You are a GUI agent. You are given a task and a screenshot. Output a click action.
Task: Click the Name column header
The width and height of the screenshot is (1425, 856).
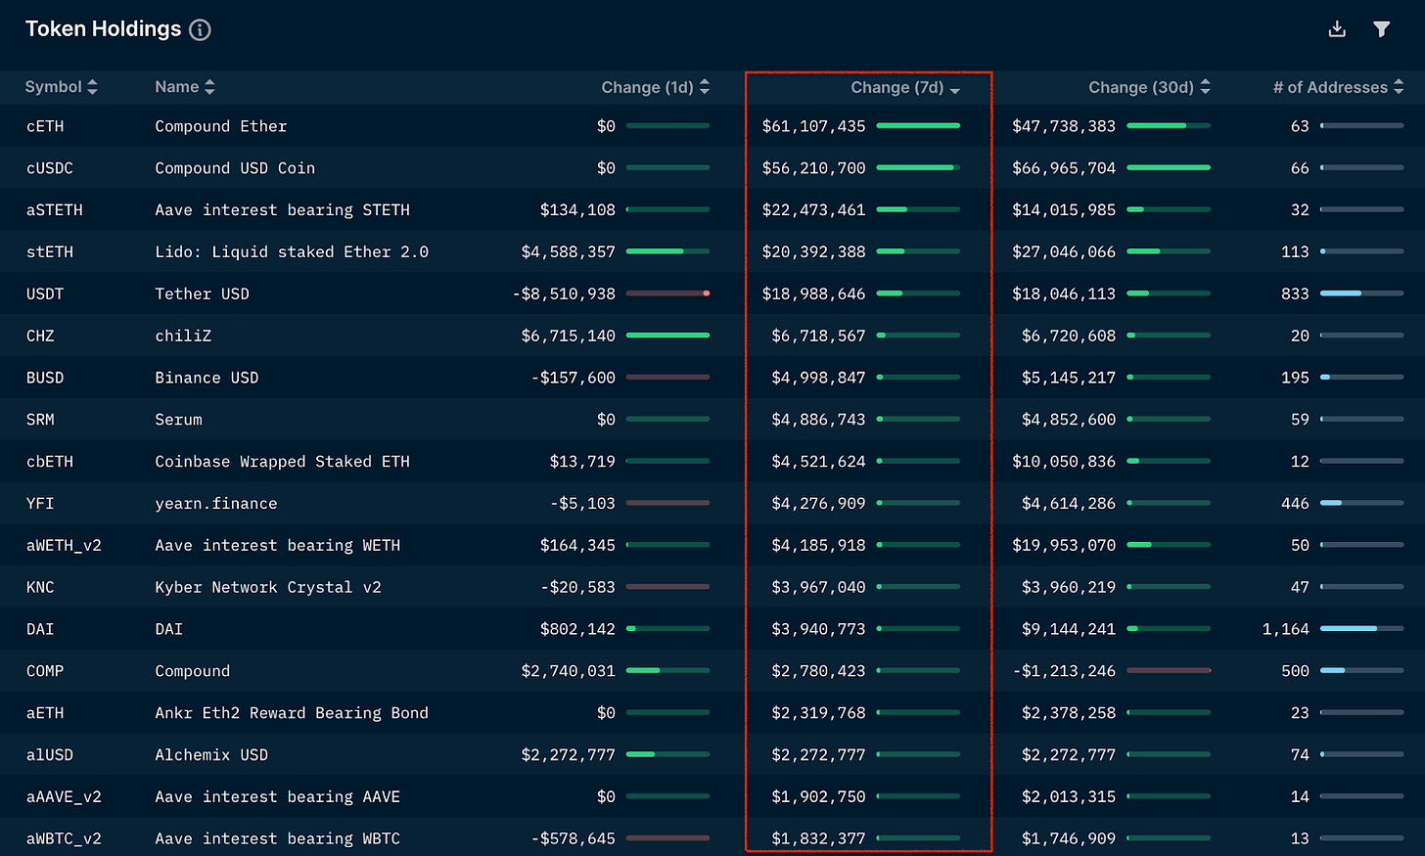[x=176, y=87]
